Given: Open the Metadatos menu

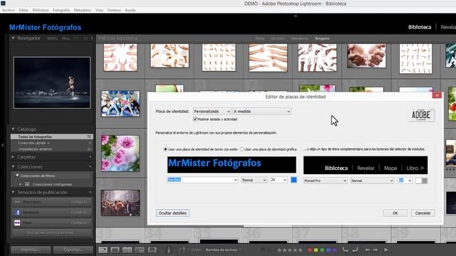Looking at the screenshot, I should [83, 10].
